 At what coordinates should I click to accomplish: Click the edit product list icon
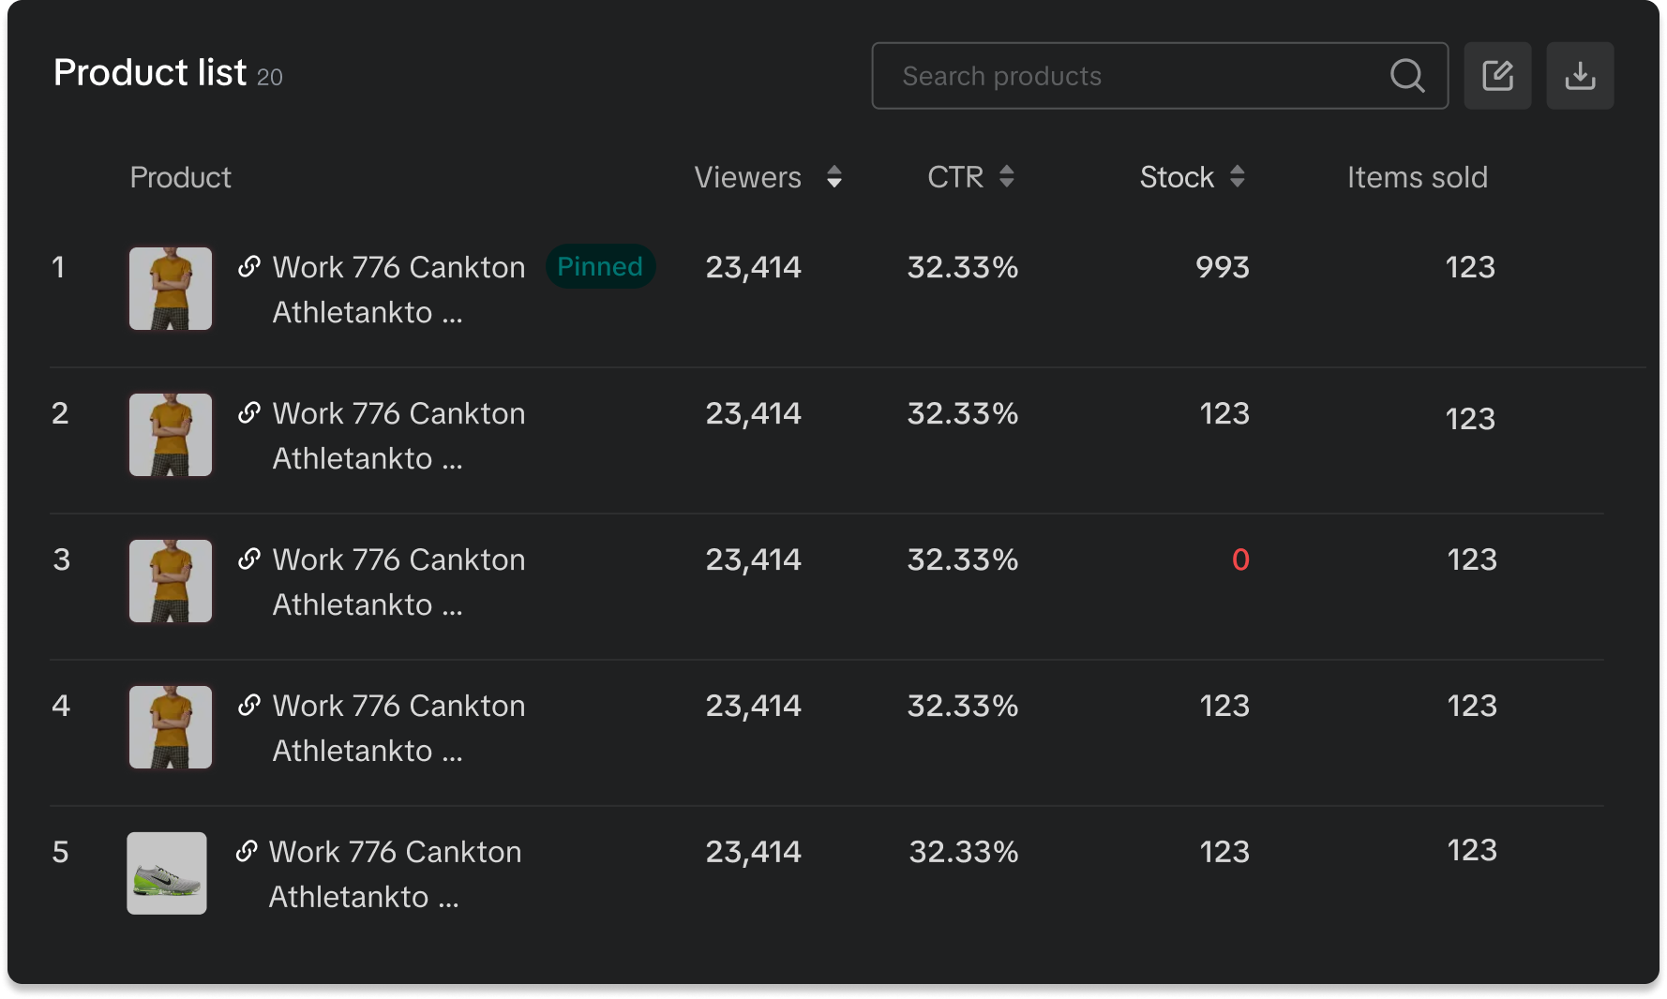1497,76
